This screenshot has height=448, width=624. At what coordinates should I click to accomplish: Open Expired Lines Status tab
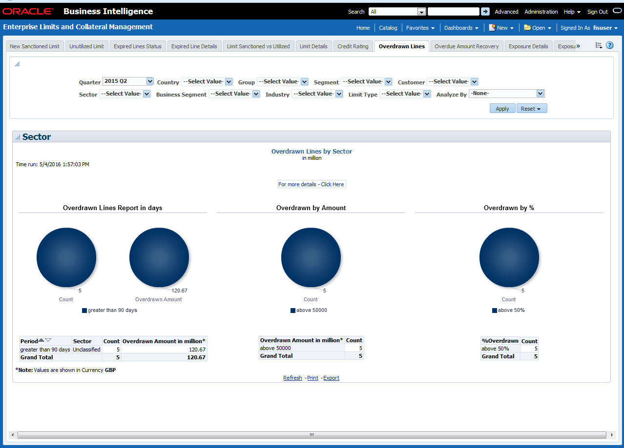pos(138,46)
